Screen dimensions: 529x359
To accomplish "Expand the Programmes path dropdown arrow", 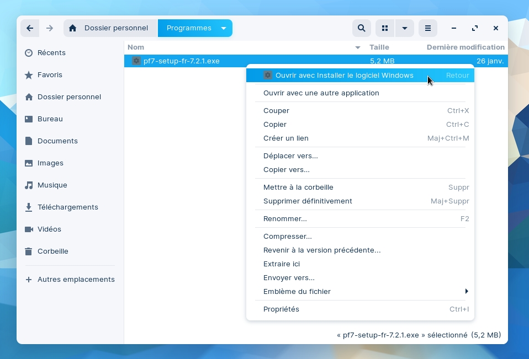I will (224, 28).
